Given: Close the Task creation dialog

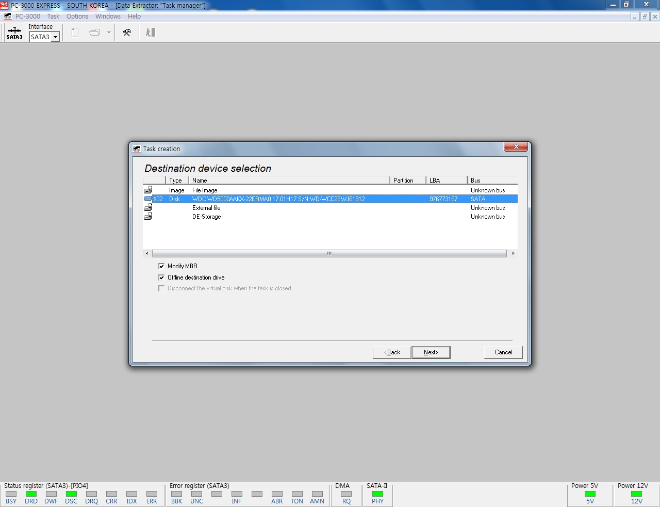Looking at the screenshot, I should [516, 147].
